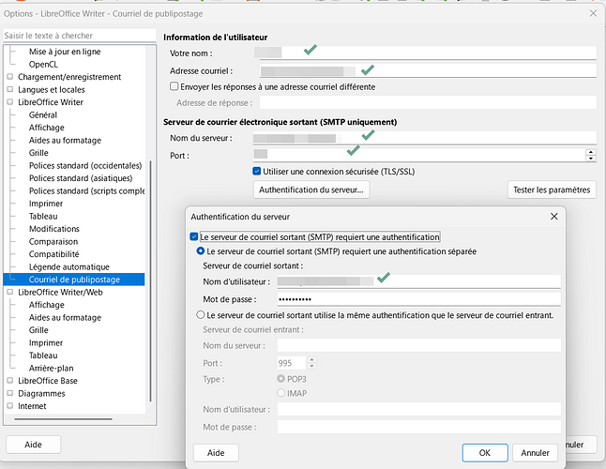Enable Envoyer les réponses à une adresse différente
This screenshot has height=469, width=606.
click(x=175, y=86)
